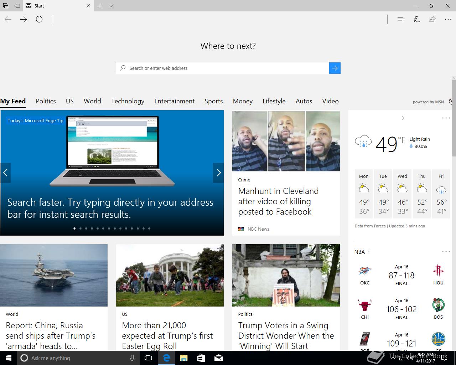Open the Hub favorites panel
456x365 pixels.
click(401, 19)
